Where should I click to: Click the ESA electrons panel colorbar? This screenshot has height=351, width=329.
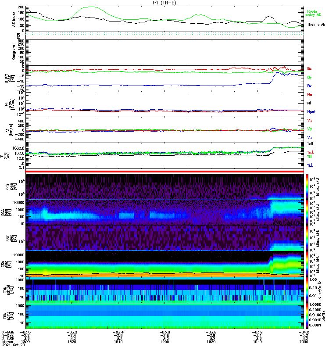(307, 264)
